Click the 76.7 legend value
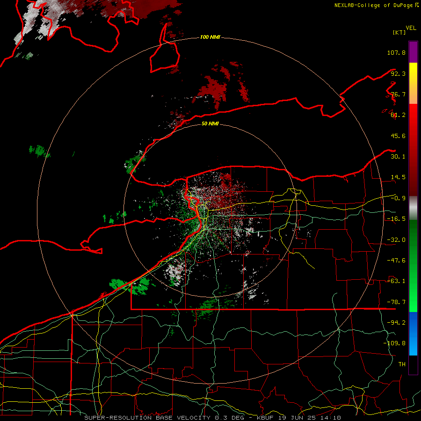This screenshot has width=421, height=421. click(398, 94)
